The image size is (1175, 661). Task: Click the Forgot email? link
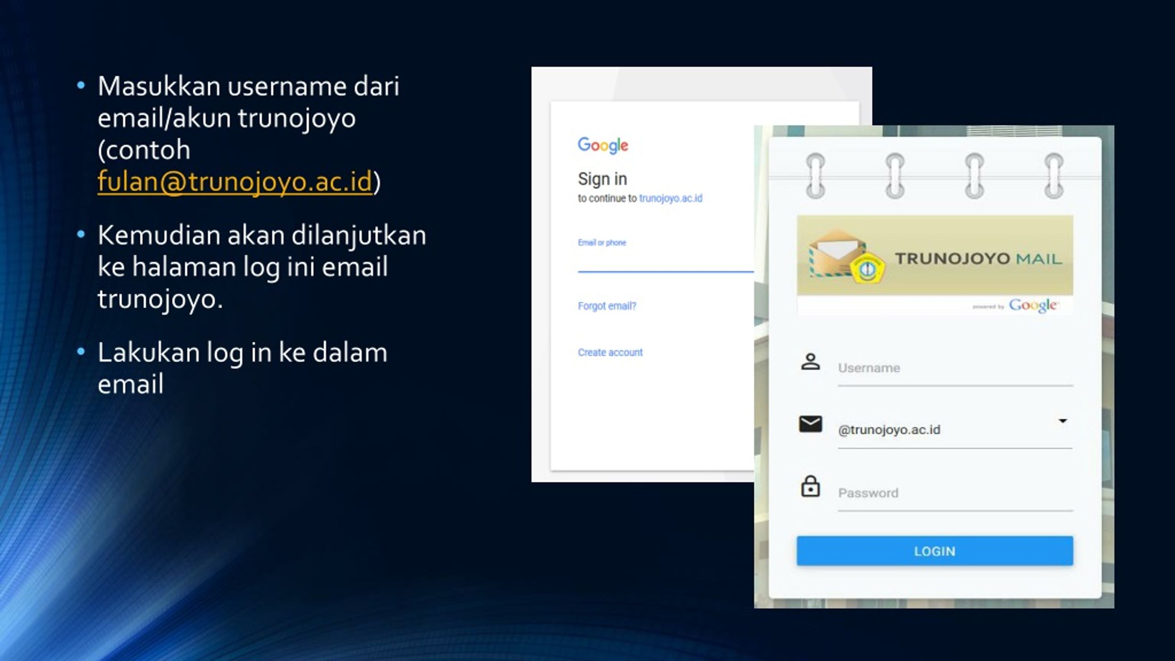[x=607, y=306]
